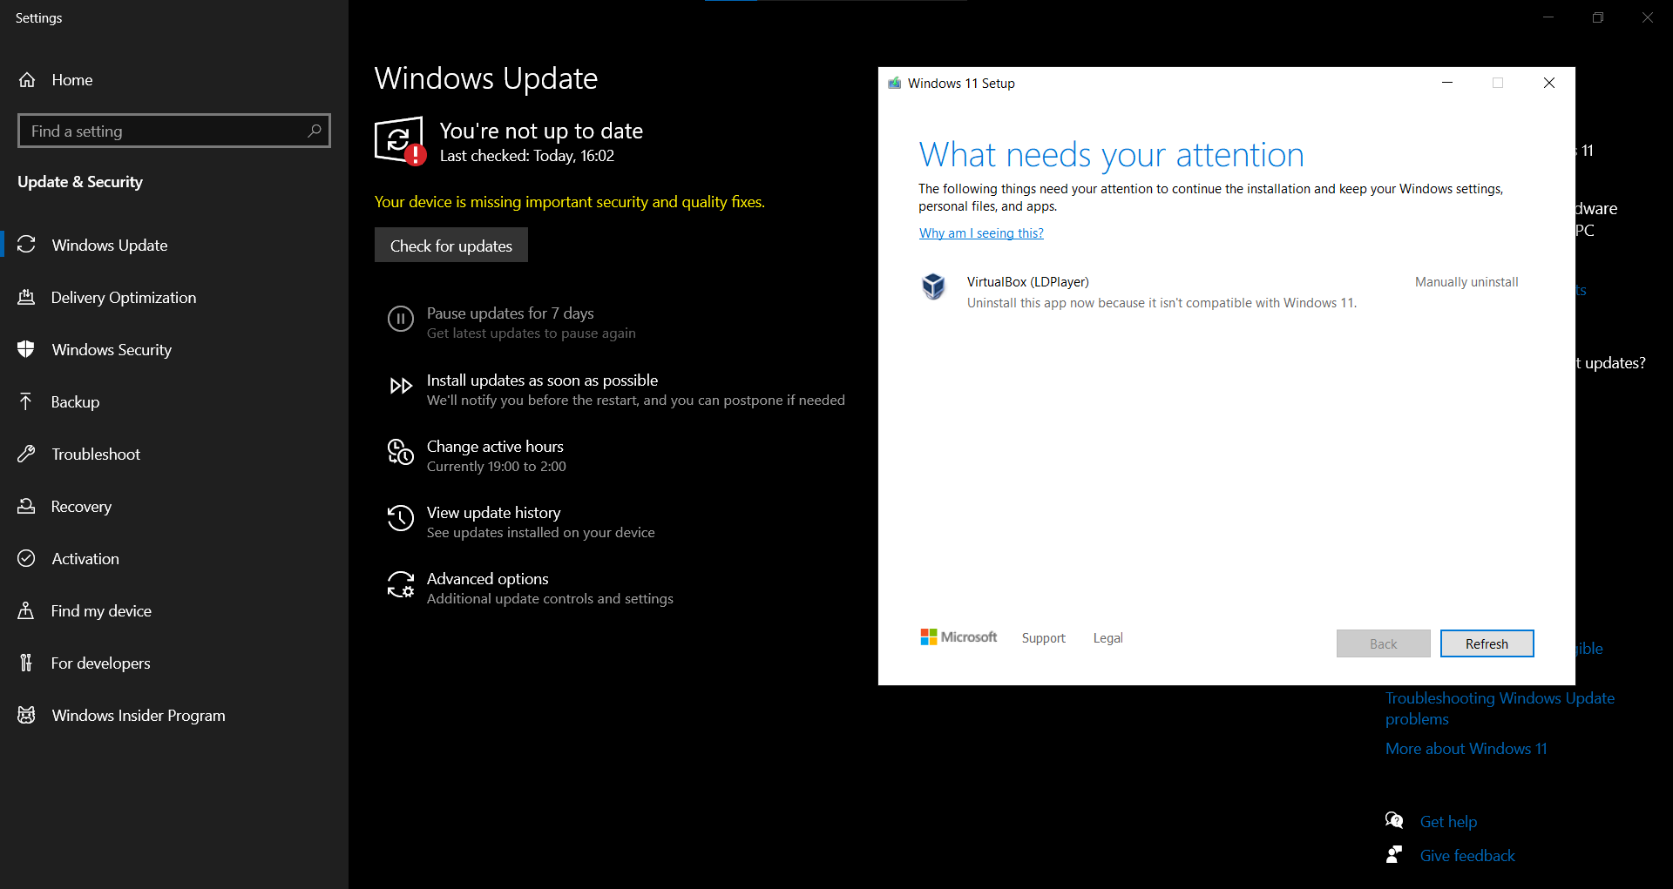Open View update history option
The image size is (1673, 889).
tap(521, 522)
